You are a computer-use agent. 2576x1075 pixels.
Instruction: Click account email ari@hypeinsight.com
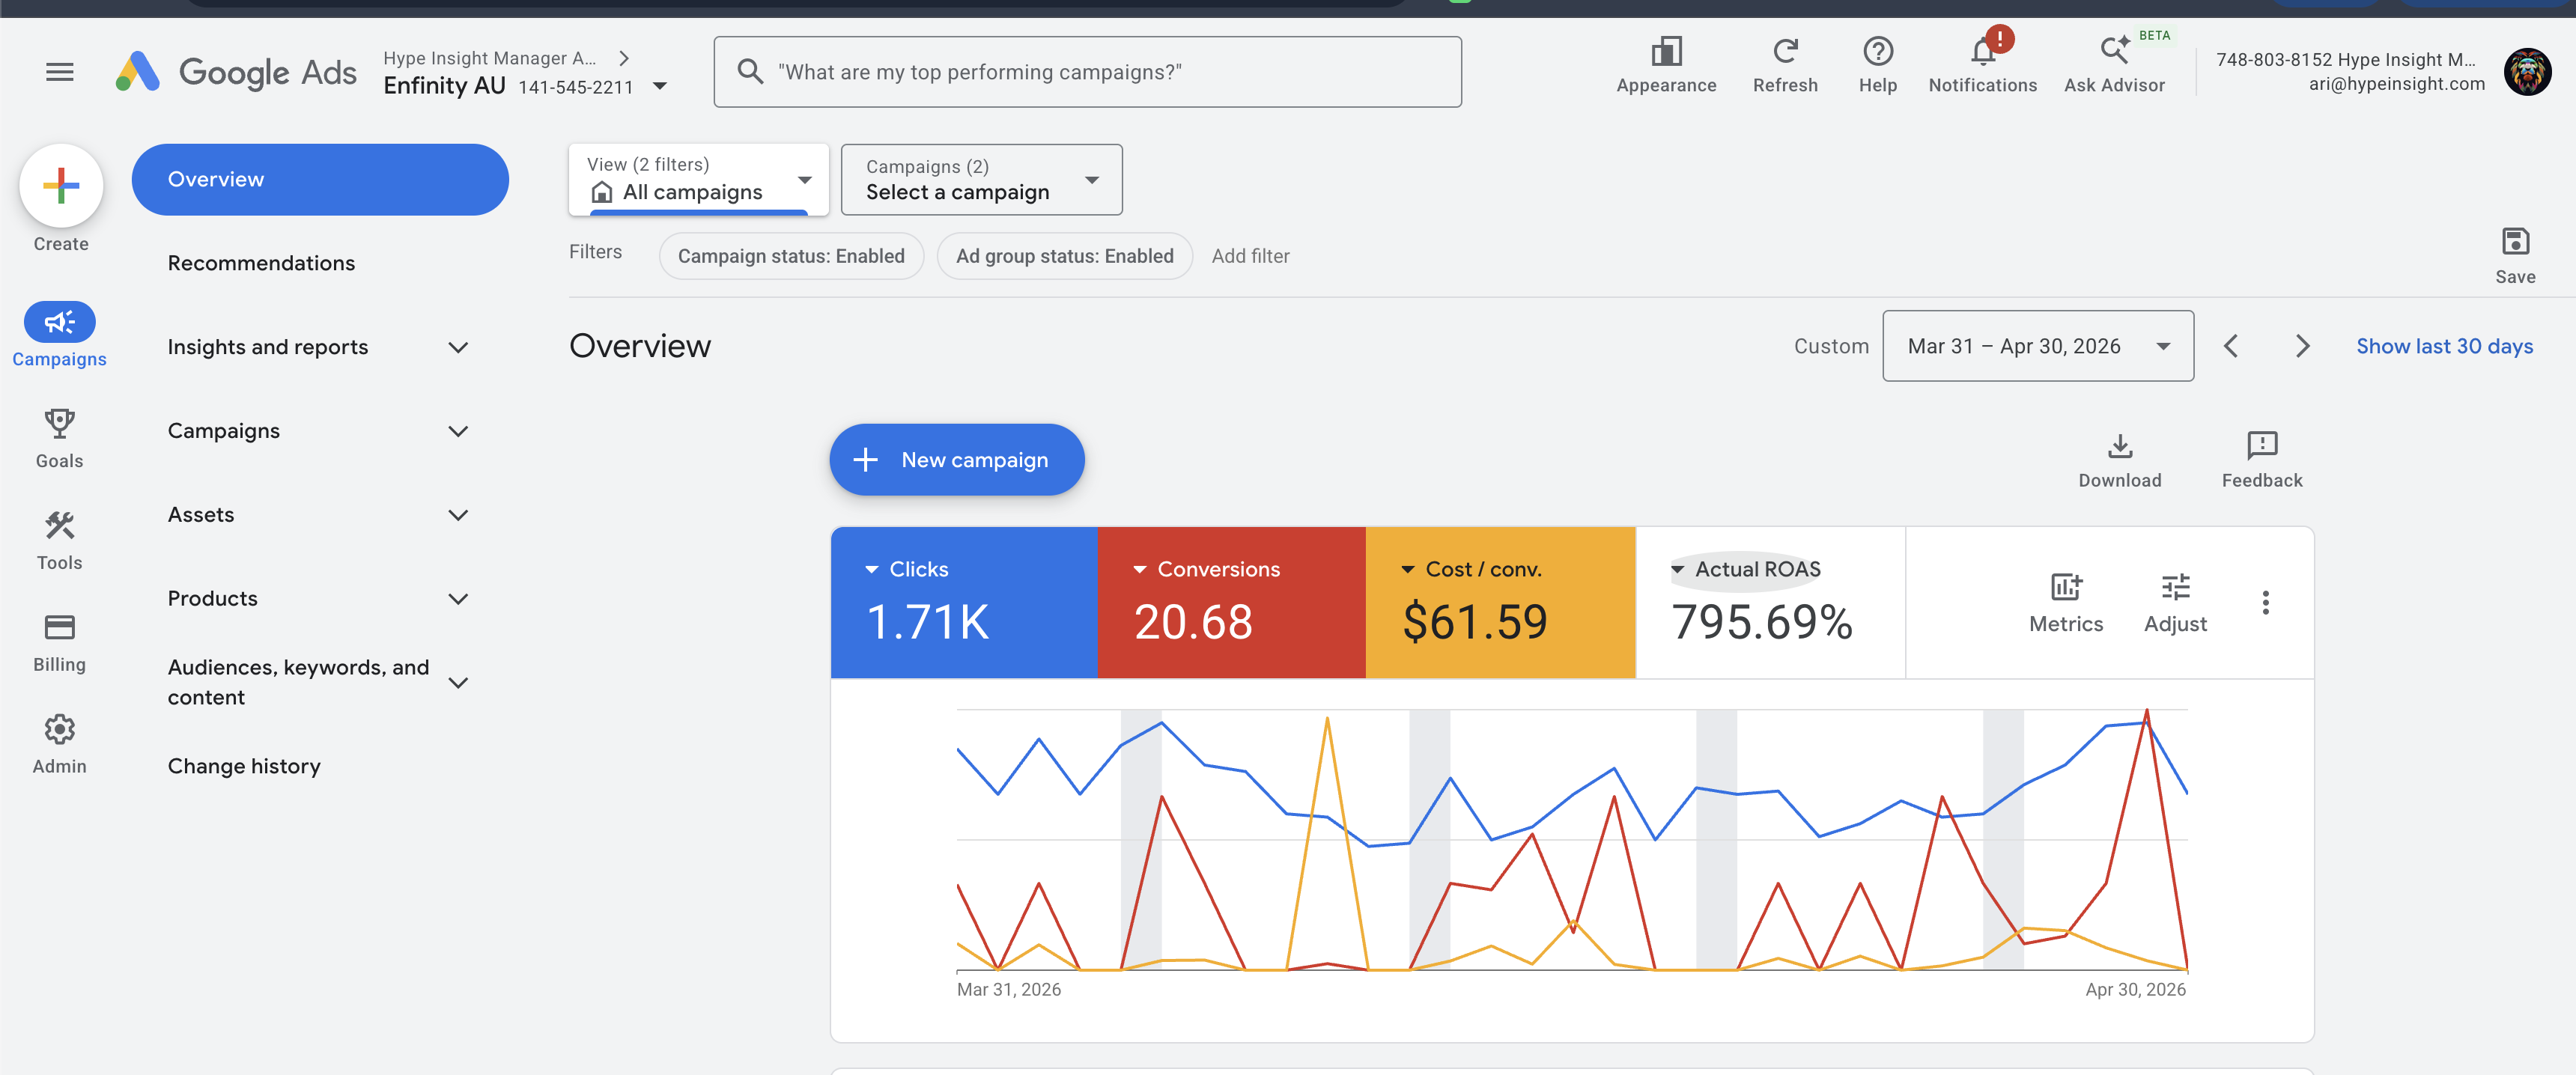coord(2396,84)
